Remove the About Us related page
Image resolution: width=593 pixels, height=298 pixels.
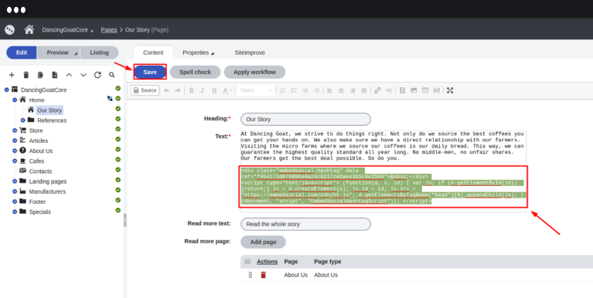[x=263, y=275]
